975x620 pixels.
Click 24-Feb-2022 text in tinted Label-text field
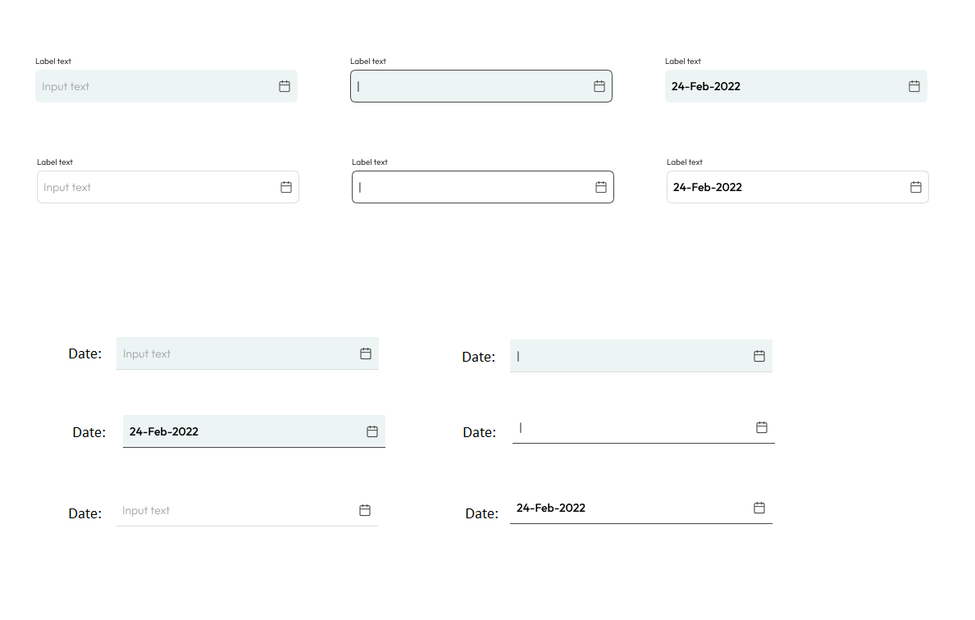click(x=706, y=86)
